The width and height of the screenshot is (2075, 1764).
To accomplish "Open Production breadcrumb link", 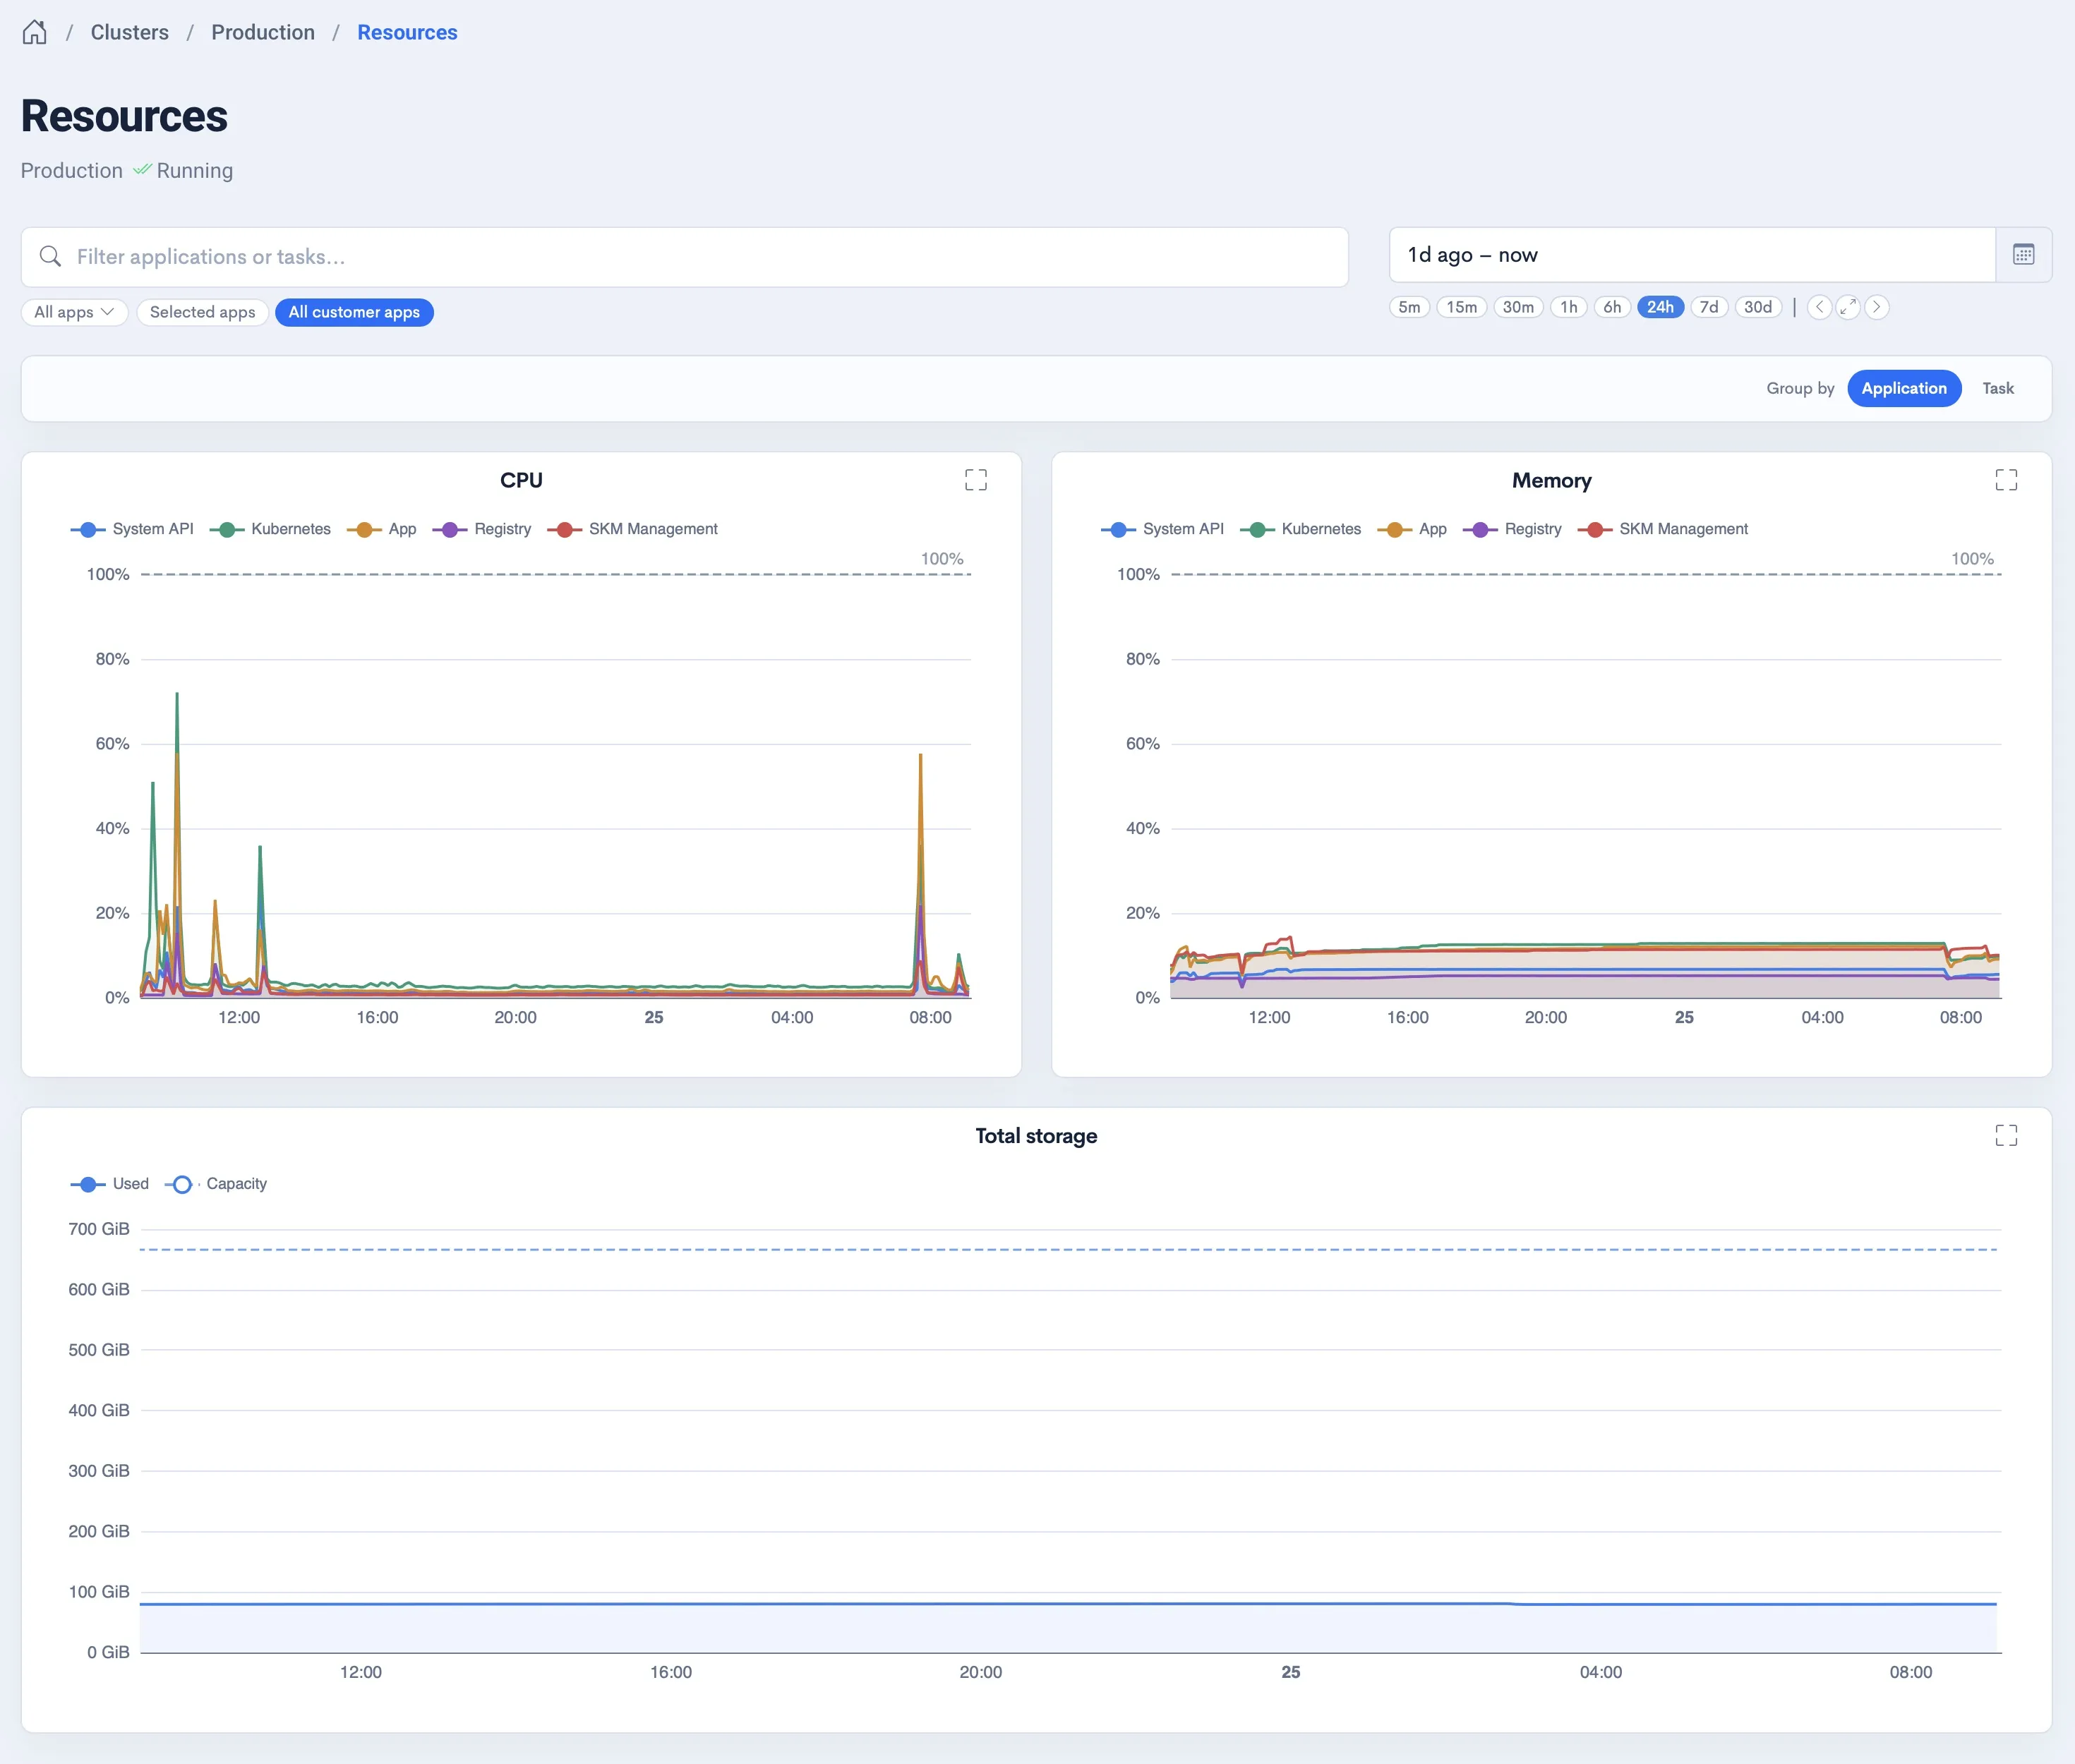I will pyautogui.click(x=263, y=32).
